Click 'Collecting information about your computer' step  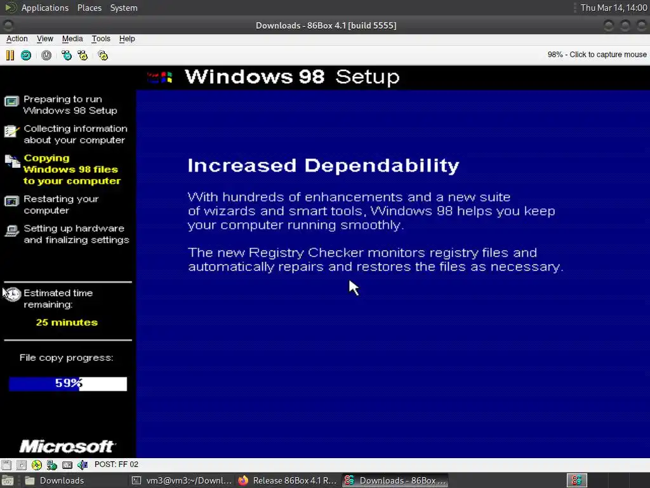coord(76,135)
